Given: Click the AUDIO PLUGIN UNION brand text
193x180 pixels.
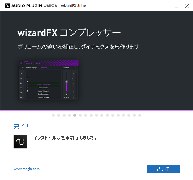Looking at the screenshot, I should coord(35,6).
